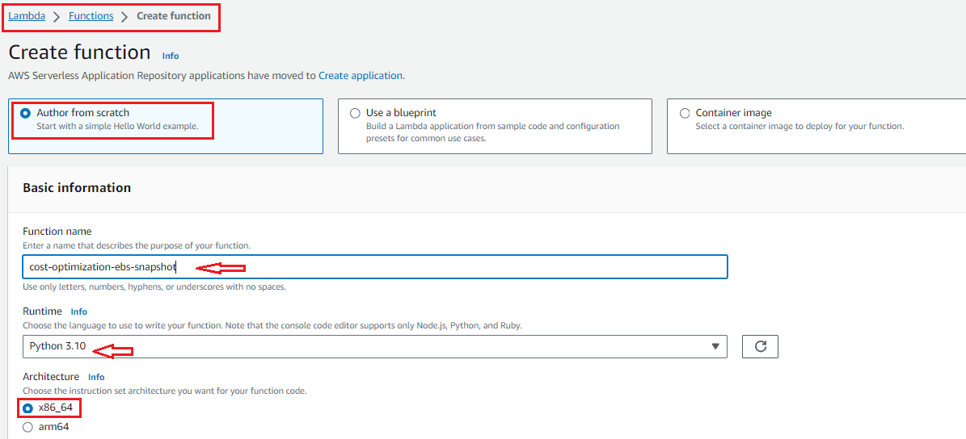Click the breadcrumb chevron after Functions
The height and width of the screenshot is (439, 966).
[125, 17]
